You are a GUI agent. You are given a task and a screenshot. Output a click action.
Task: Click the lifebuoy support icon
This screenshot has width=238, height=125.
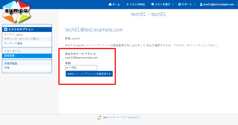(x=180, y=4)
